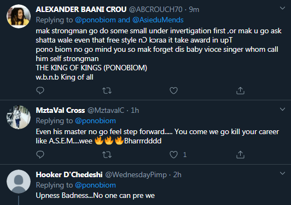The height and width of the screenshot is (205, 291).
Task: Open more options for ALEXANDER BAANI CROU's tweet
Action: (282, 8)
